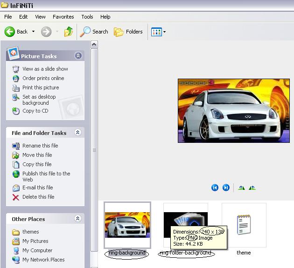The image size is (294, 268).
Task: Click the My Network Places icon
Action: tap(16, 260)
